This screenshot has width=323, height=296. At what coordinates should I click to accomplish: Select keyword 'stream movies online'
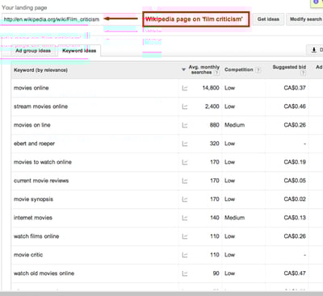click(40, 106)
